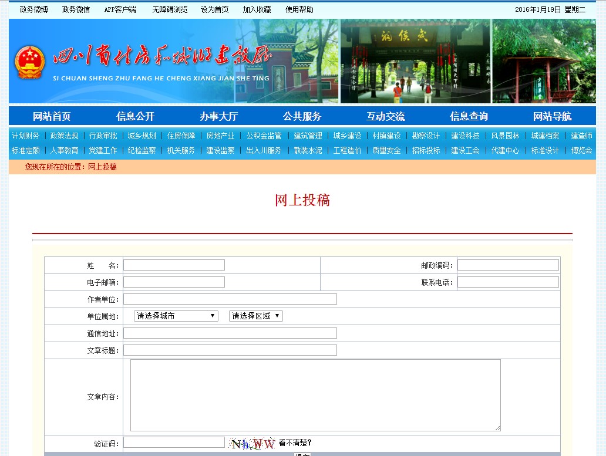This screenshot has width=606, height=456.
Task: Open 标准定额 sub-navigation link
Action: pyautogui.click(x=25, y=150)
